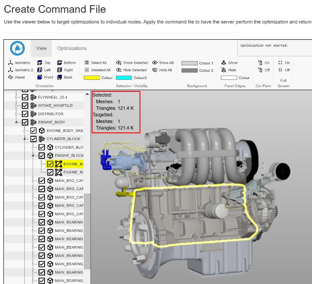Viewport: 312px width, 284px height.
Task: Uncheck the yellow-highlighted ENGINE_BL checkbox
Action: coord(50,164)
